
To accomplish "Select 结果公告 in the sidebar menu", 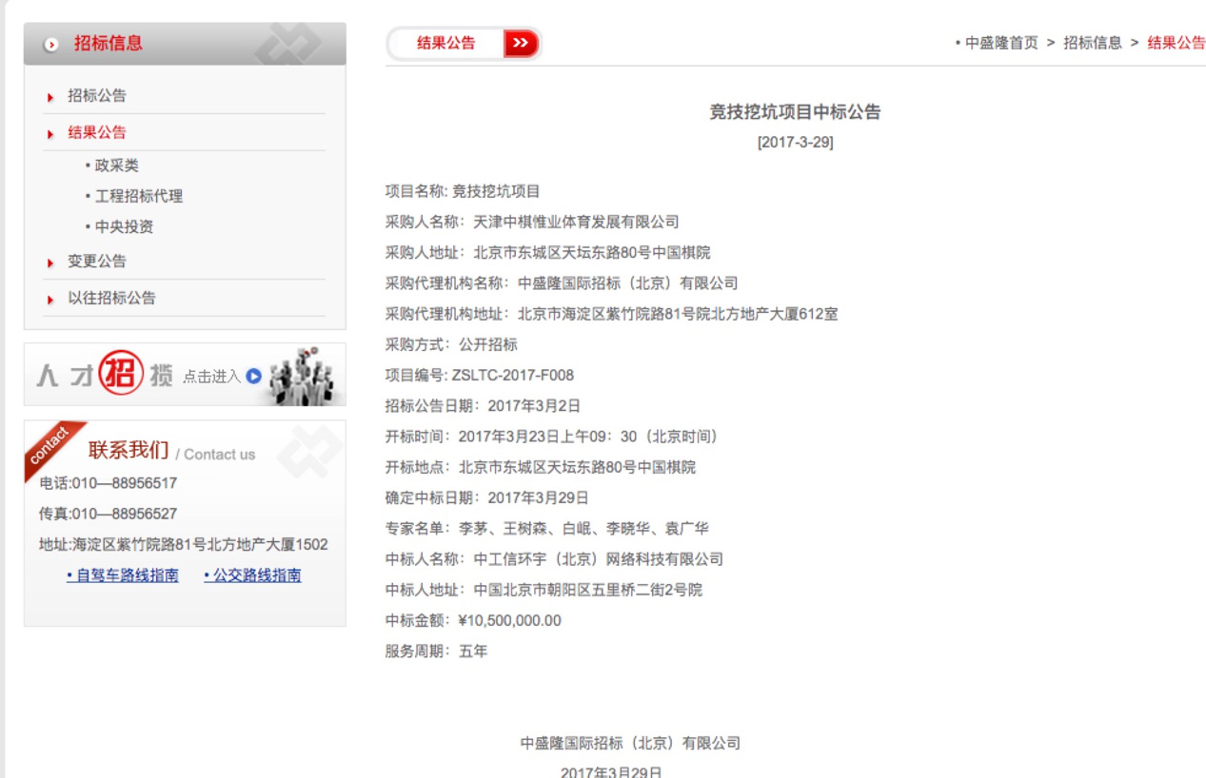I will click(96, 132).
